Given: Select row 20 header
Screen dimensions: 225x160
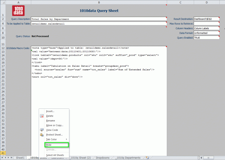Looking at the screenshot, I should point(3,77).
